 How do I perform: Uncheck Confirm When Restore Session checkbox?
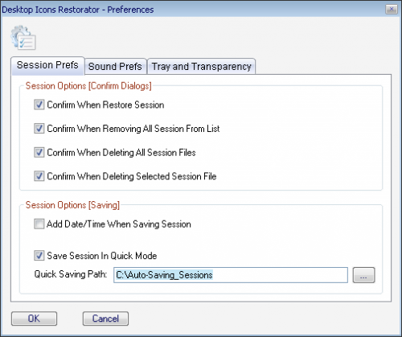39,105
